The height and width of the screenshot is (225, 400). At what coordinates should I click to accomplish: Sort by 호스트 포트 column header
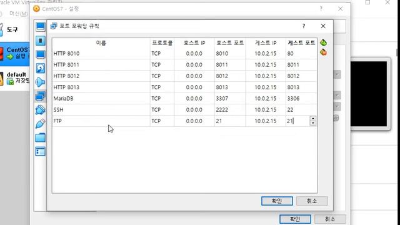click(230, 43)
